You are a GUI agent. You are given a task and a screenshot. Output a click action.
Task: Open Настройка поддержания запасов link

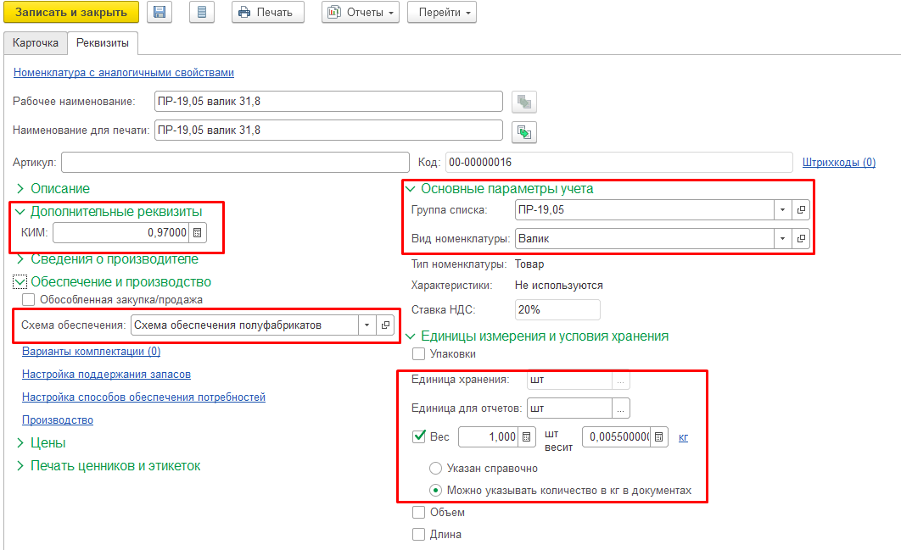click(x=106, y=375)
